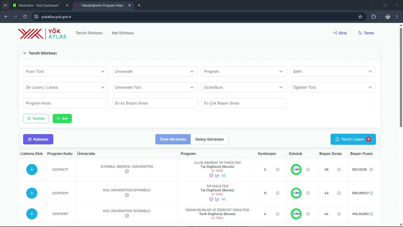
Task: Click the %100 Doluluk ring in row 203110477
Action: point(296,170)
